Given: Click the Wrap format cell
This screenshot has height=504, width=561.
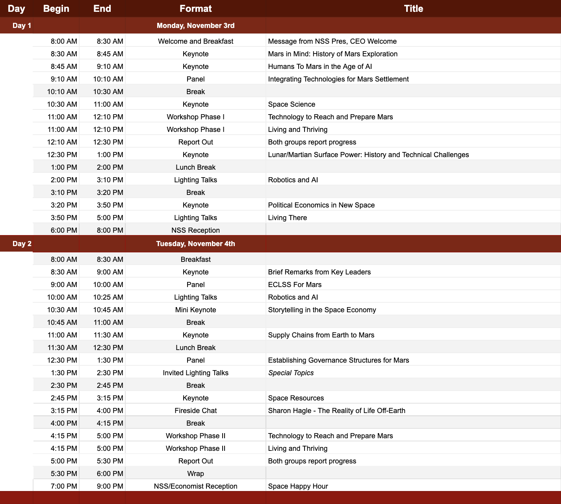Looking at the screenshot, I should 195,474.
